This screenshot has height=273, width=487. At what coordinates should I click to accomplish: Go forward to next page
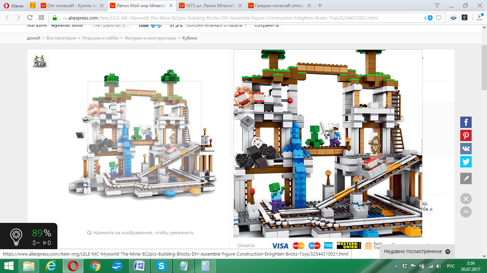tap(19, 17)
